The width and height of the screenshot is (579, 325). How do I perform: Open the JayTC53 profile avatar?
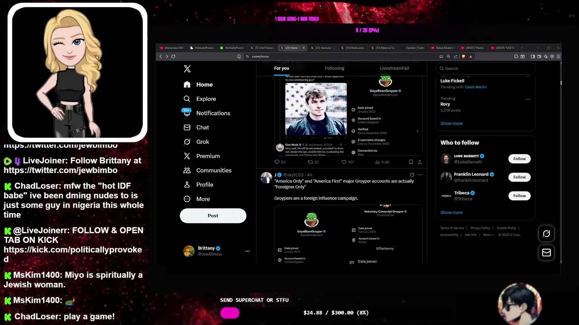point(266,177)
